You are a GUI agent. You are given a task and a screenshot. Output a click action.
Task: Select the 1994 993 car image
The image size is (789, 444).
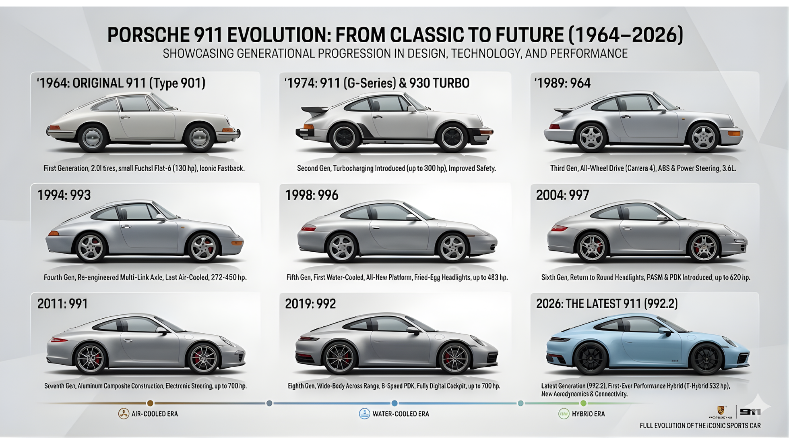click(x=144, y=232)
